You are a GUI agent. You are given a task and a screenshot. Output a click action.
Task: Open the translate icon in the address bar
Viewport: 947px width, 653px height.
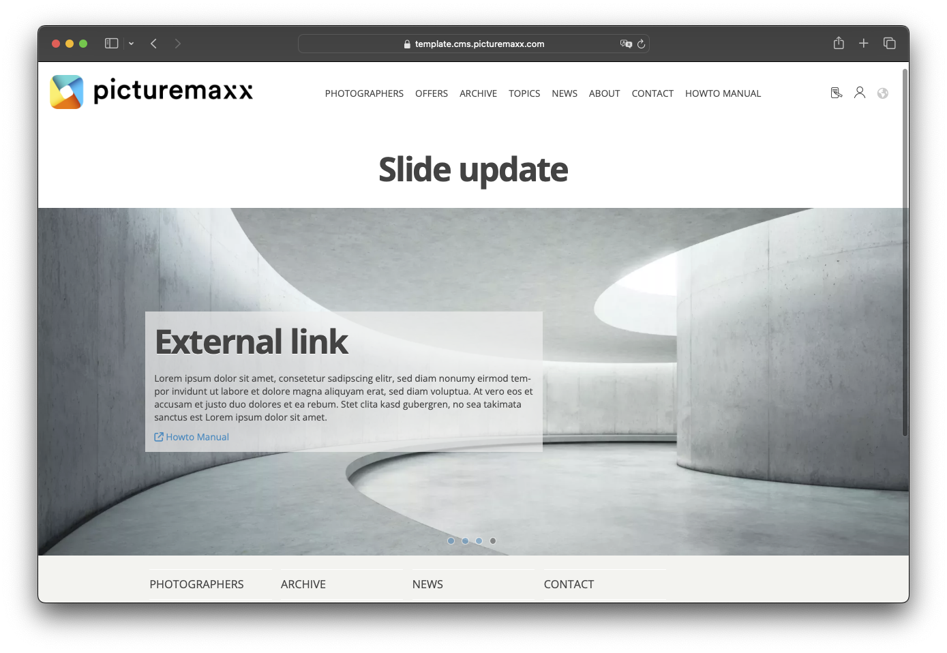(625, 44)
